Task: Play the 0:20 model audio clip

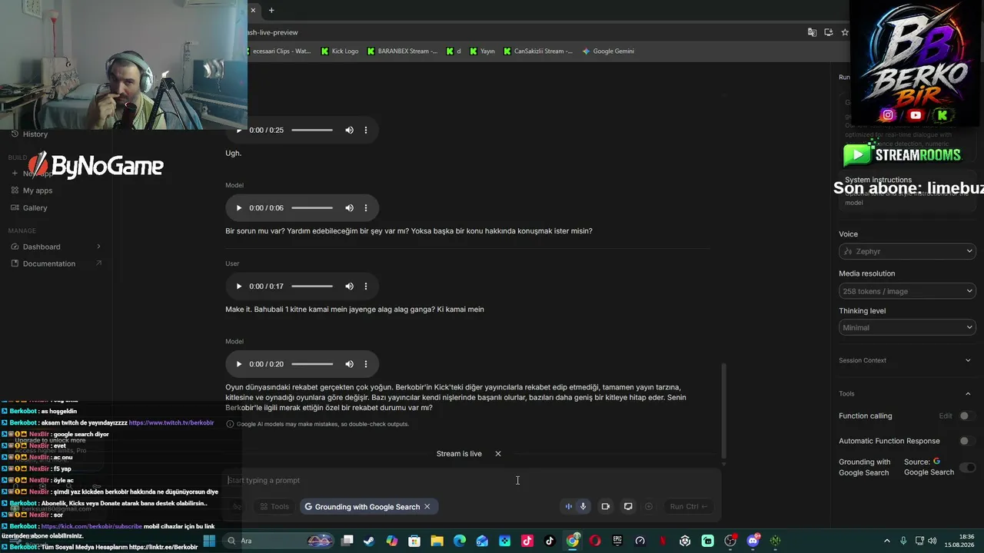Action: click(239, 364)
